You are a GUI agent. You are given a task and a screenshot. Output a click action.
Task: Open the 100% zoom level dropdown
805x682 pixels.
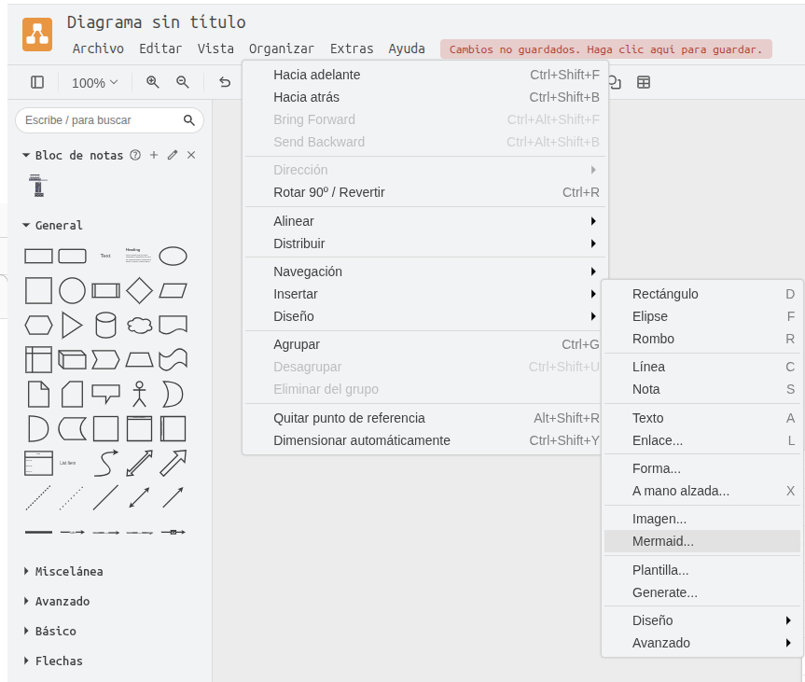click(x=95, y=82)
